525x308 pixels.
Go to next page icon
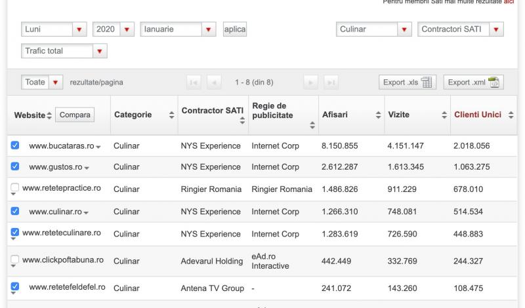(x=310, y=83)
